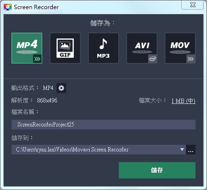Click the 儲存為 heading text
Screen dimensions: 207x190
click(102, 23)
